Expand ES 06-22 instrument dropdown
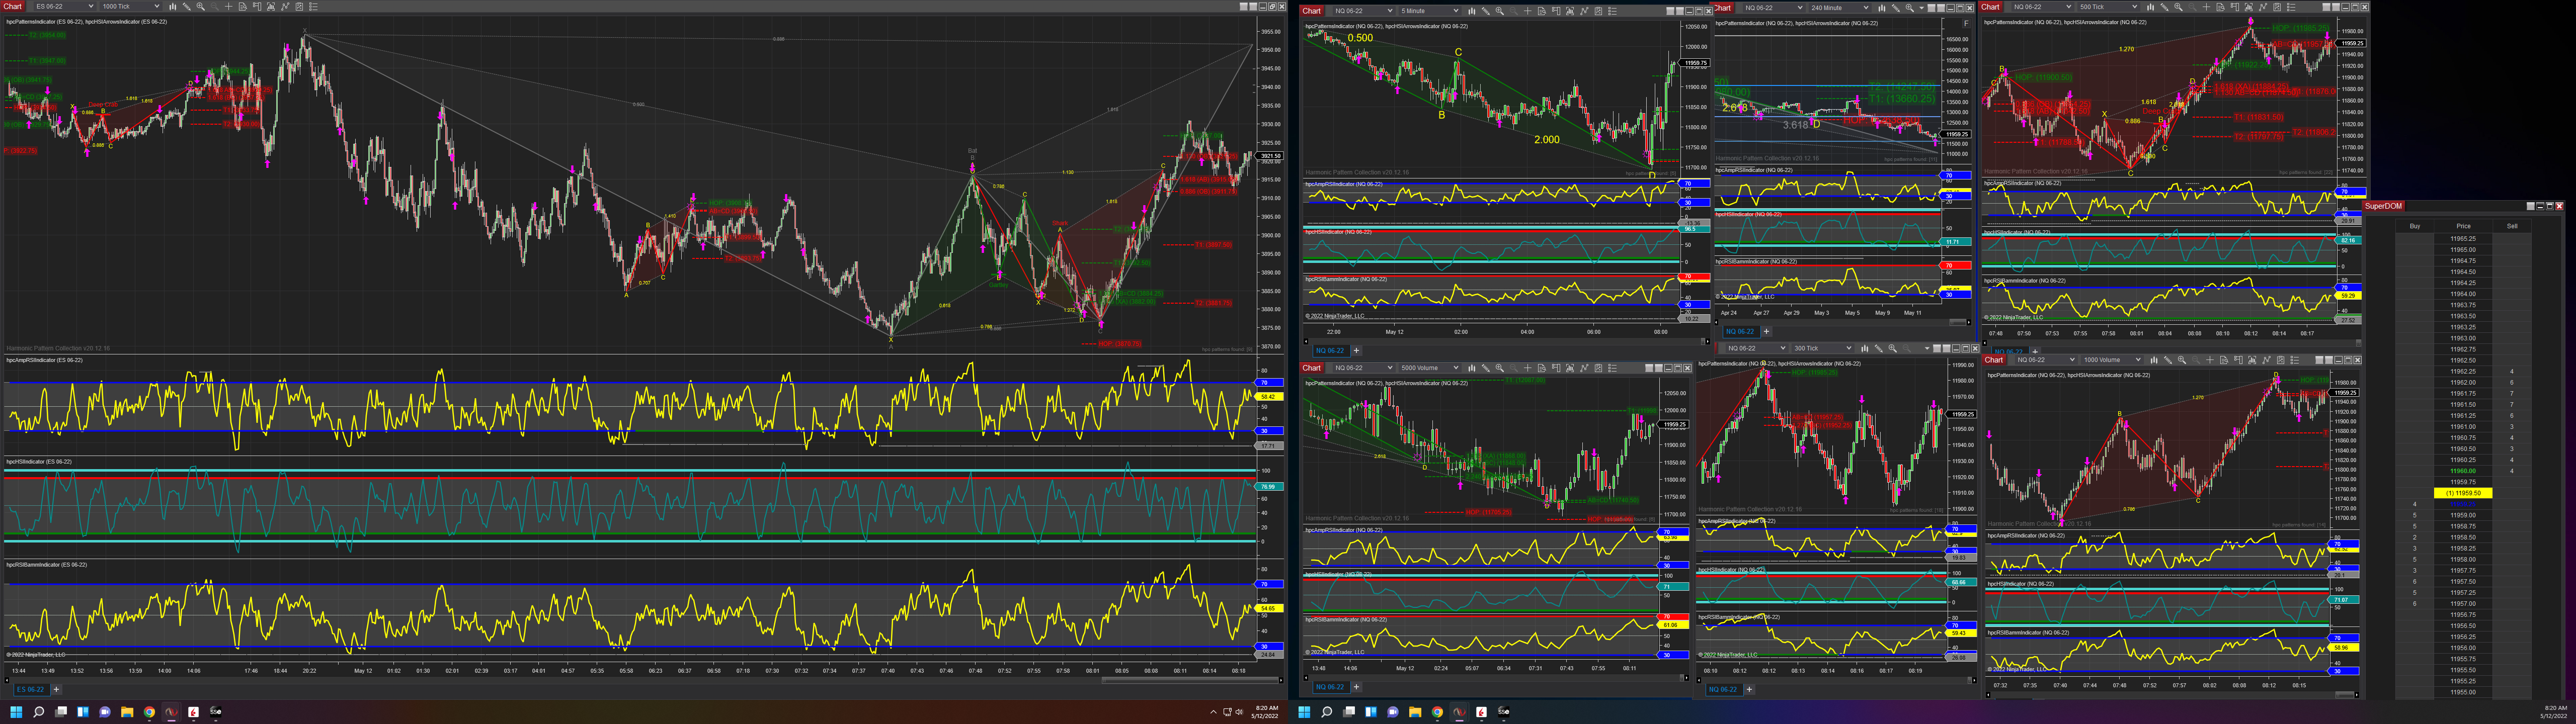This screenshot has width=2576, height=724. (91, 6)
